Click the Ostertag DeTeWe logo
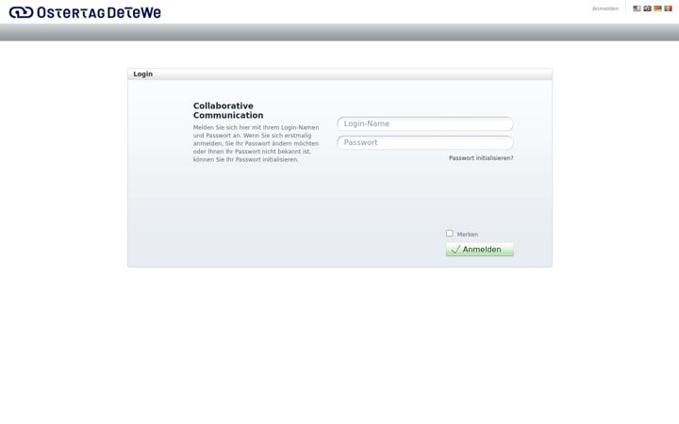Image resolution: width=679 pixels, height=424 pixels. (85, 12)
